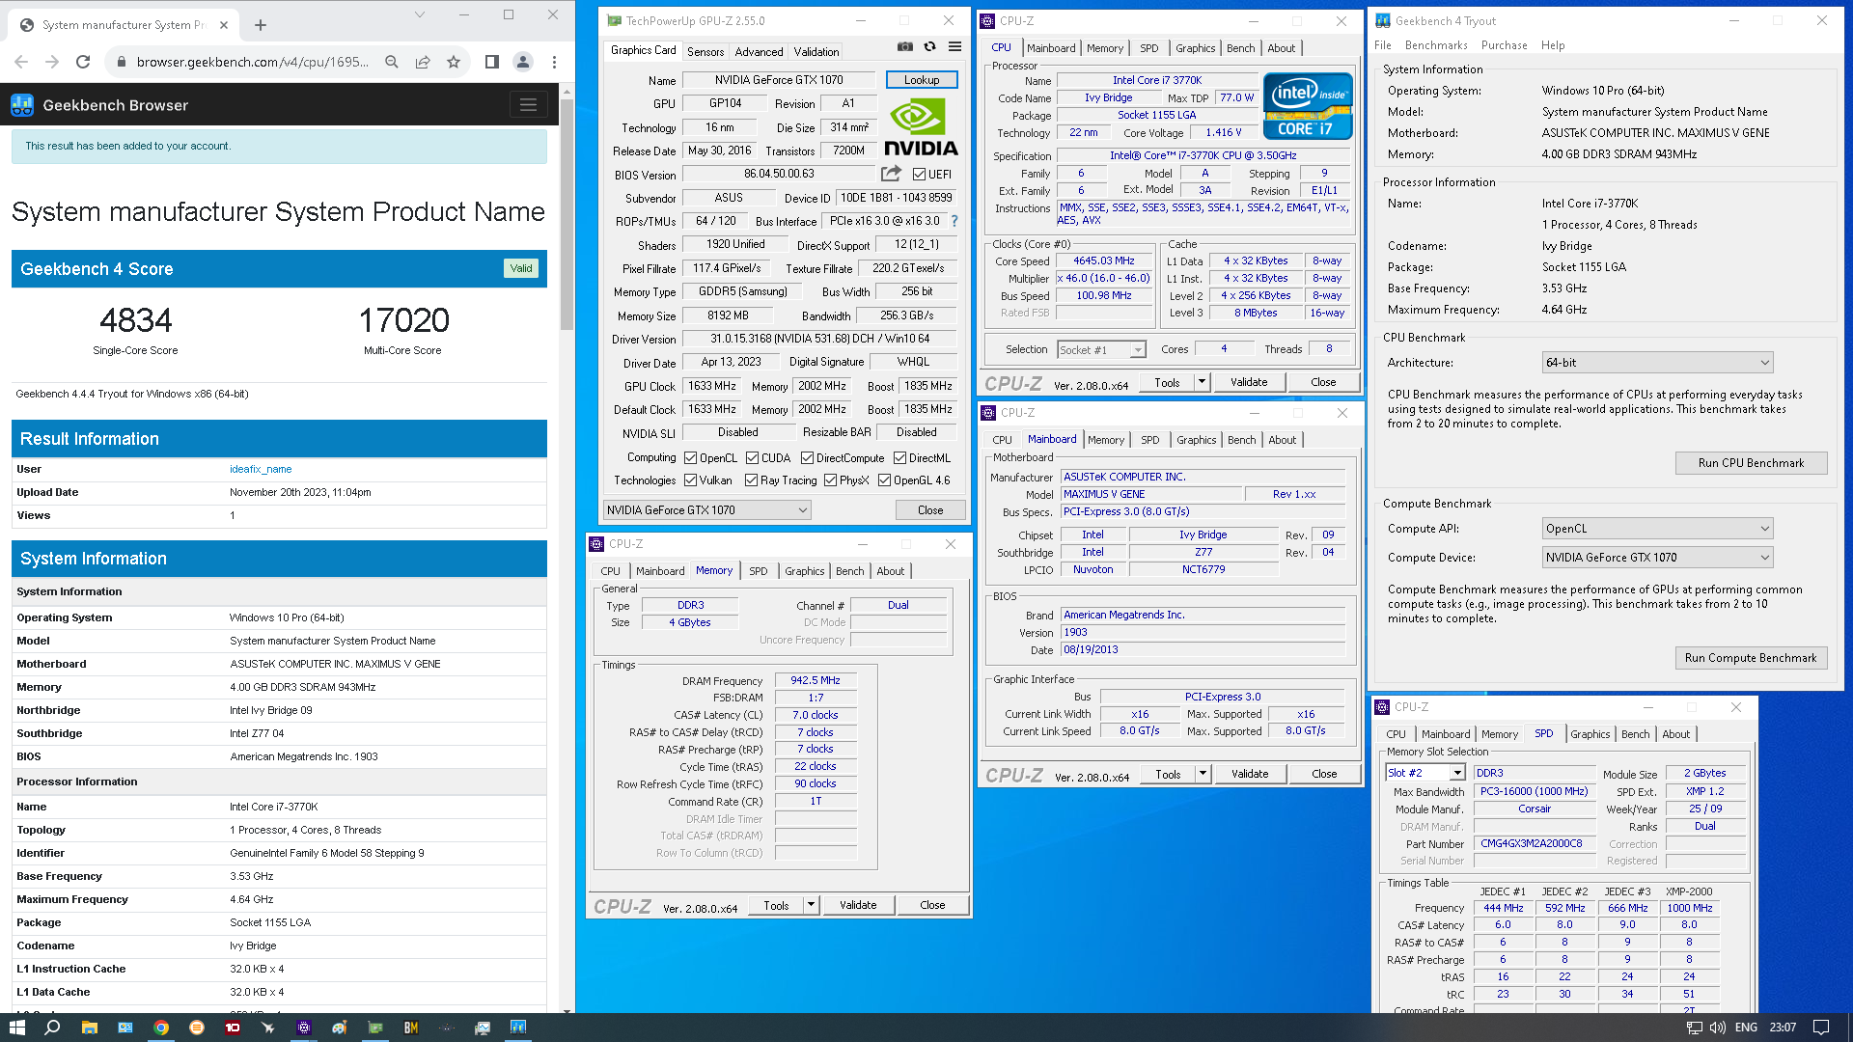The width and height of the screenshot is (1853, 1042).
Task: Open the Windows Start menu
Action: [16, 1028]
